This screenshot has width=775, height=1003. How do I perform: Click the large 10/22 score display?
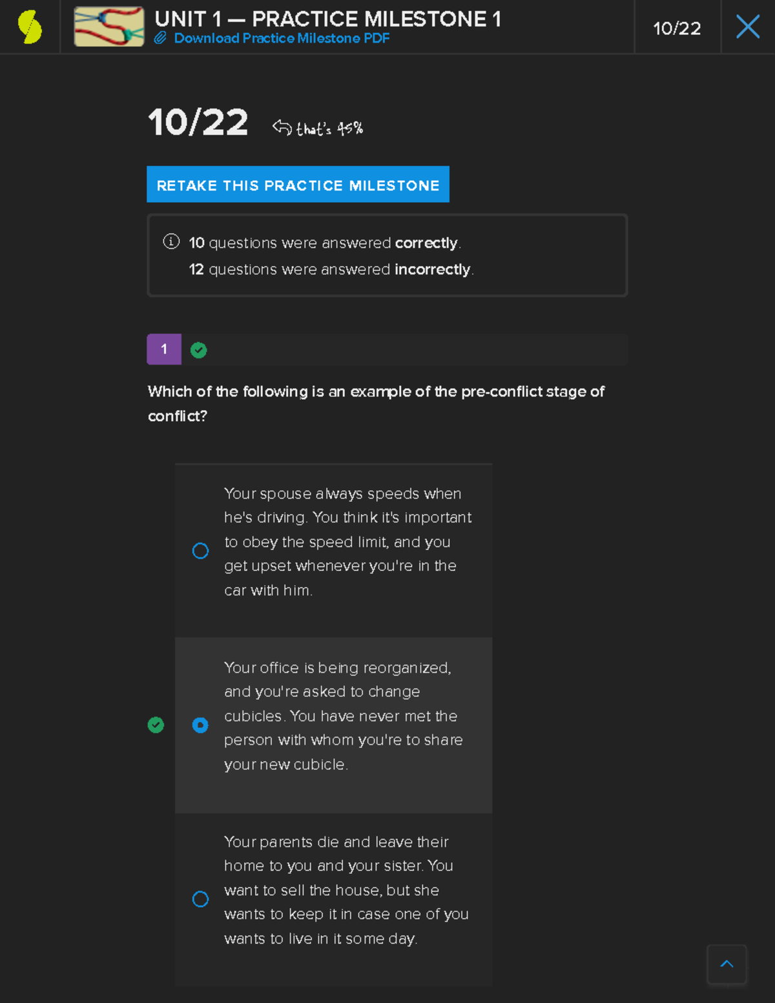pos(197,123)
